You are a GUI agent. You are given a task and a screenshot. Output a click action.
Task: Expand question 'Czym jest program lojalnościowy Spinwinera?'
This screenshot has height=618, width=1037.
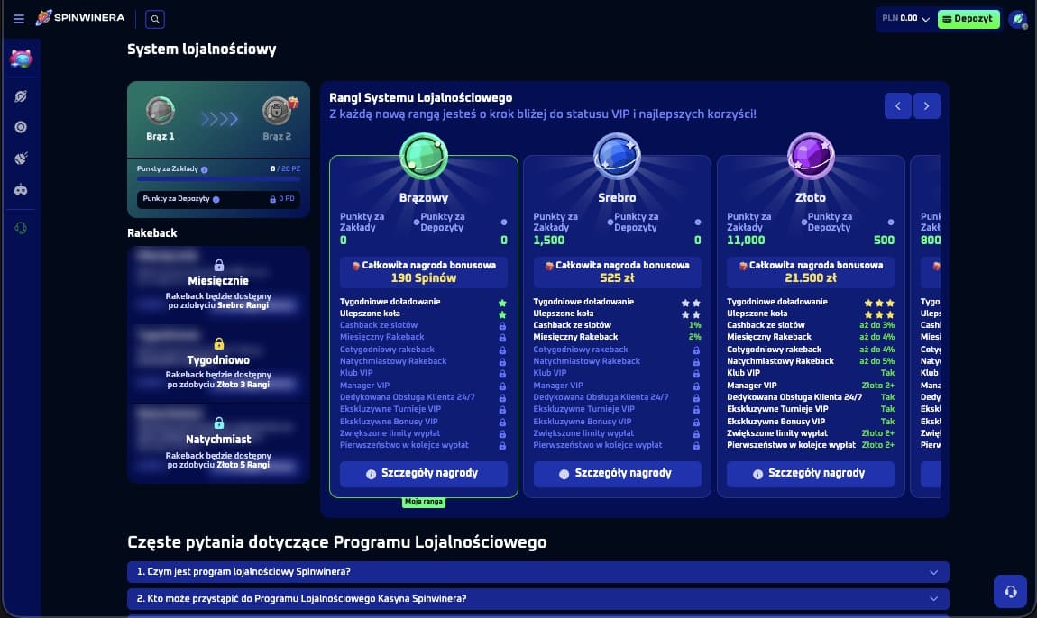coord(537,572)
